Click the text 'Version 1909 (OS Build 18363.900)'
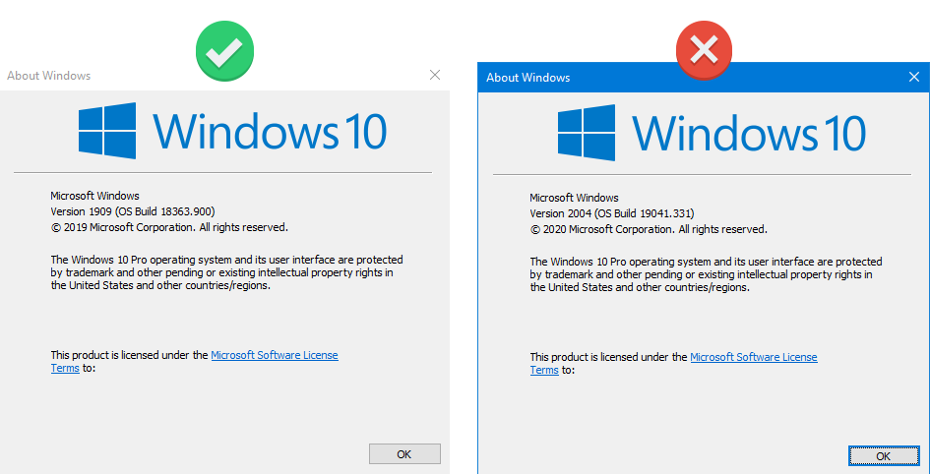This screenshot has height=474, width=930. point(133,210)
